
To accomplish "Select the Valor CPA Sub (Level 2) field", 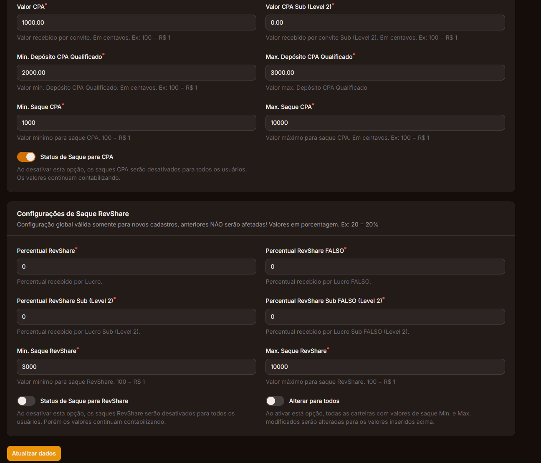I will [x=385, y=23].
